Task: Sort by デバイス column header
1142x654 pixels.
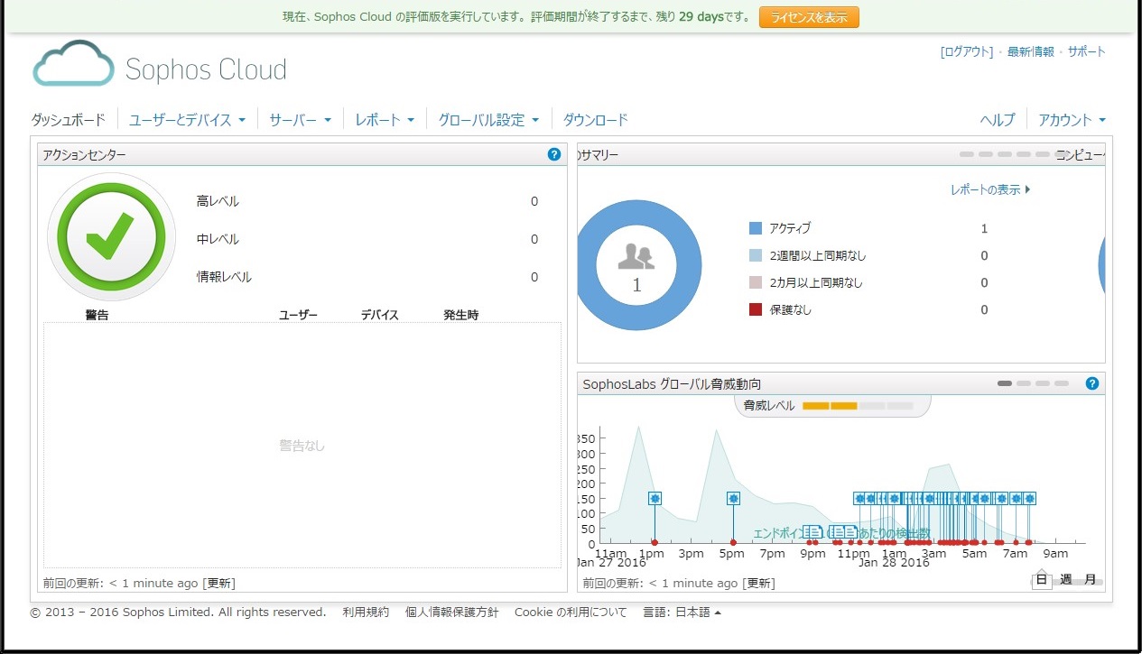Action: click(x=380, y=315)
